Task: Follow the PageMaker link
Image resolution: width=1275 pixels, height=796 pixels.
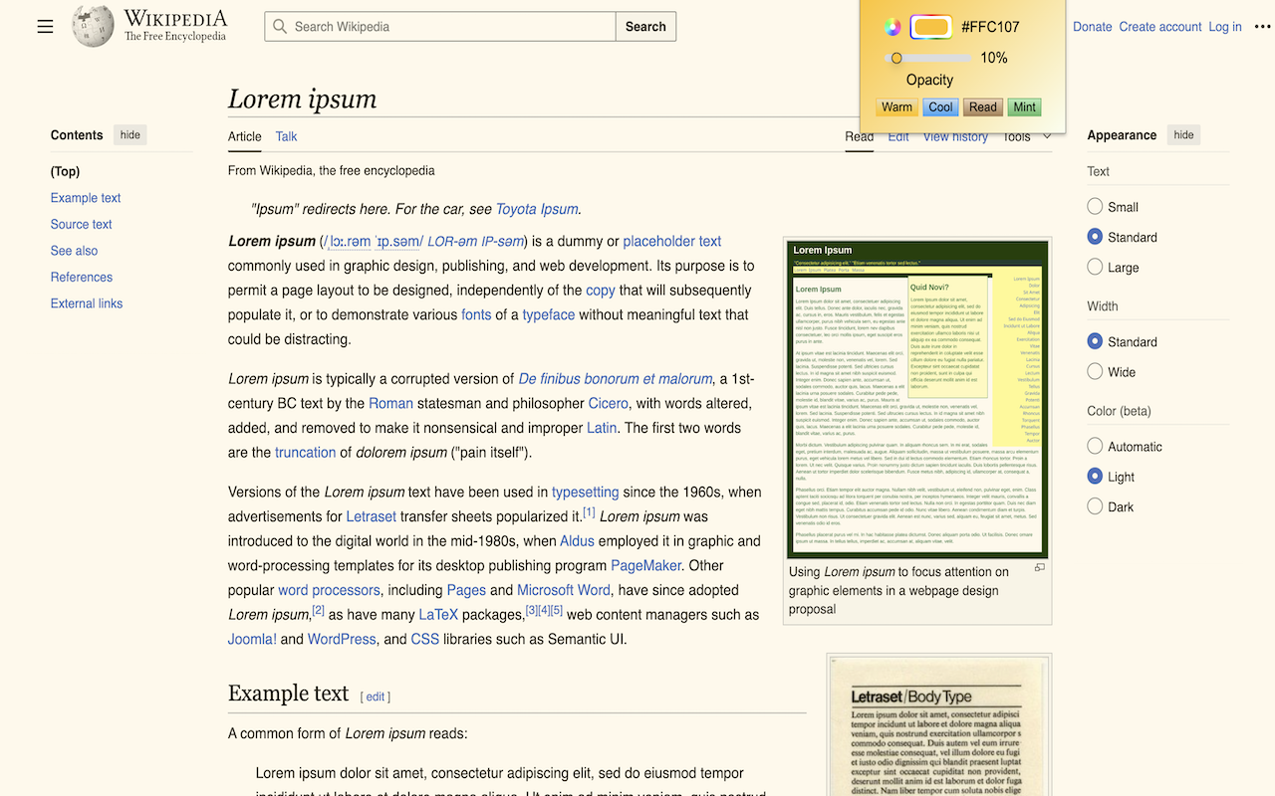Action: (x=646, y=565)
